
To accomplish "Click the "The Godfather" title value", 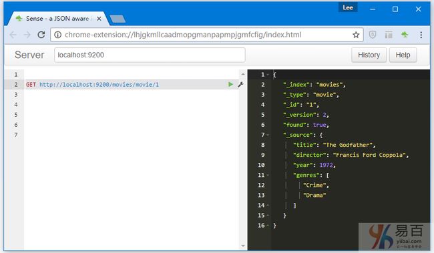I will pos(348,145).
